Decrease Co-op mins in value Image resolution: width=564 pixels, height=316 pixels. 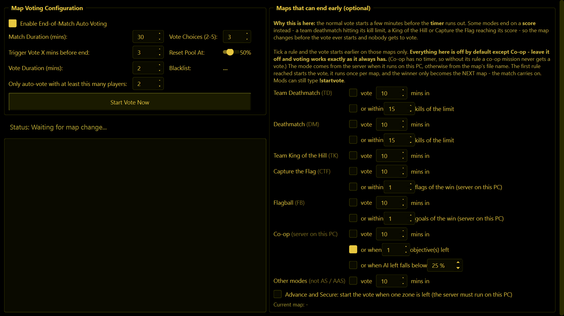tap(403, 237)
